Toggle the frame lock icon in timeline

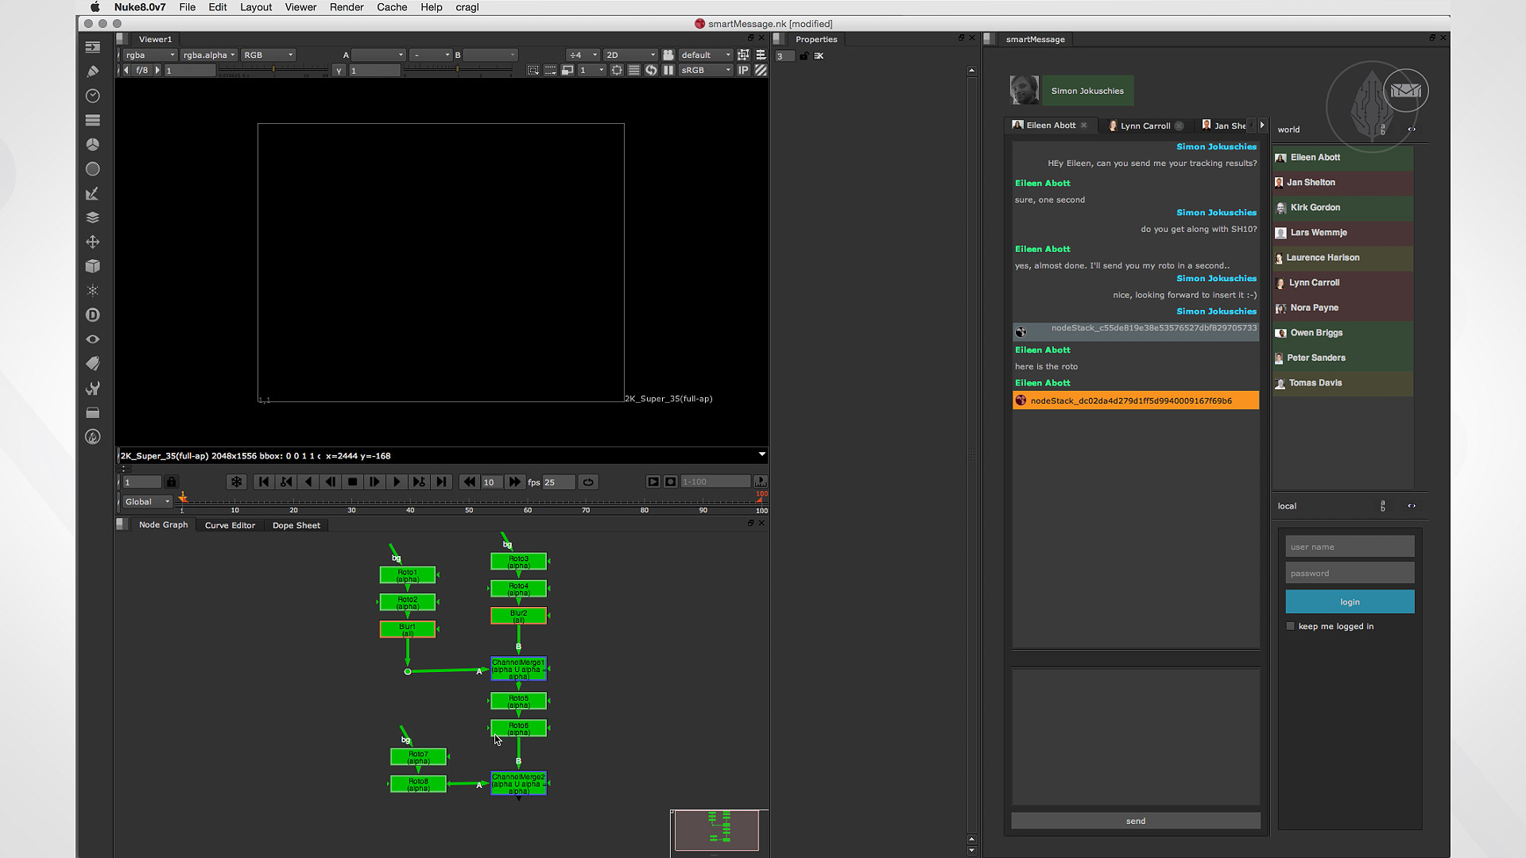pos(171,482)
